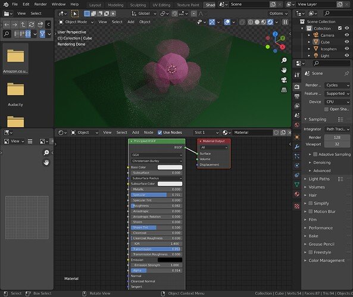Click the Base Color swatch

click(x=170, y=167)
